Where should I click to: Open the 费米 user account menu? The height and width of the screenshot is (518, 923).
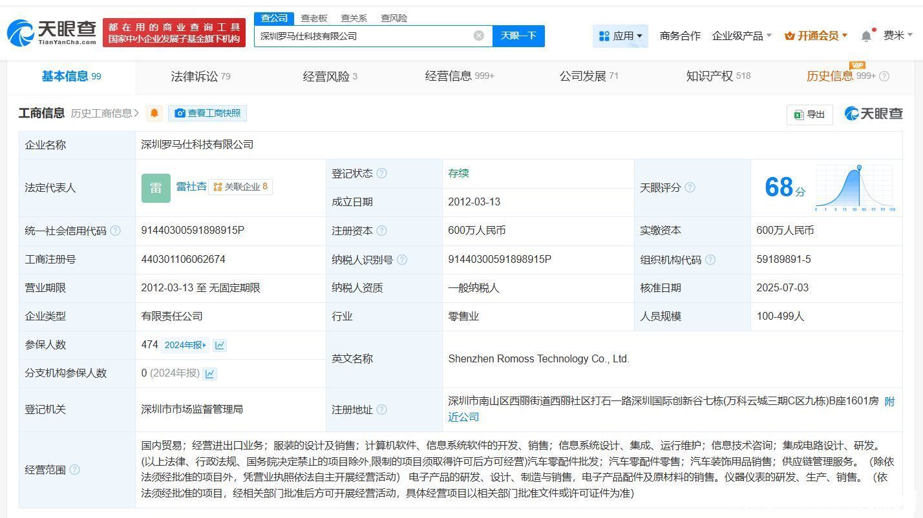(897, 36)
